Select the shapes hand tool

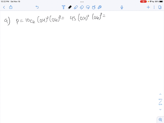[94, 7]
